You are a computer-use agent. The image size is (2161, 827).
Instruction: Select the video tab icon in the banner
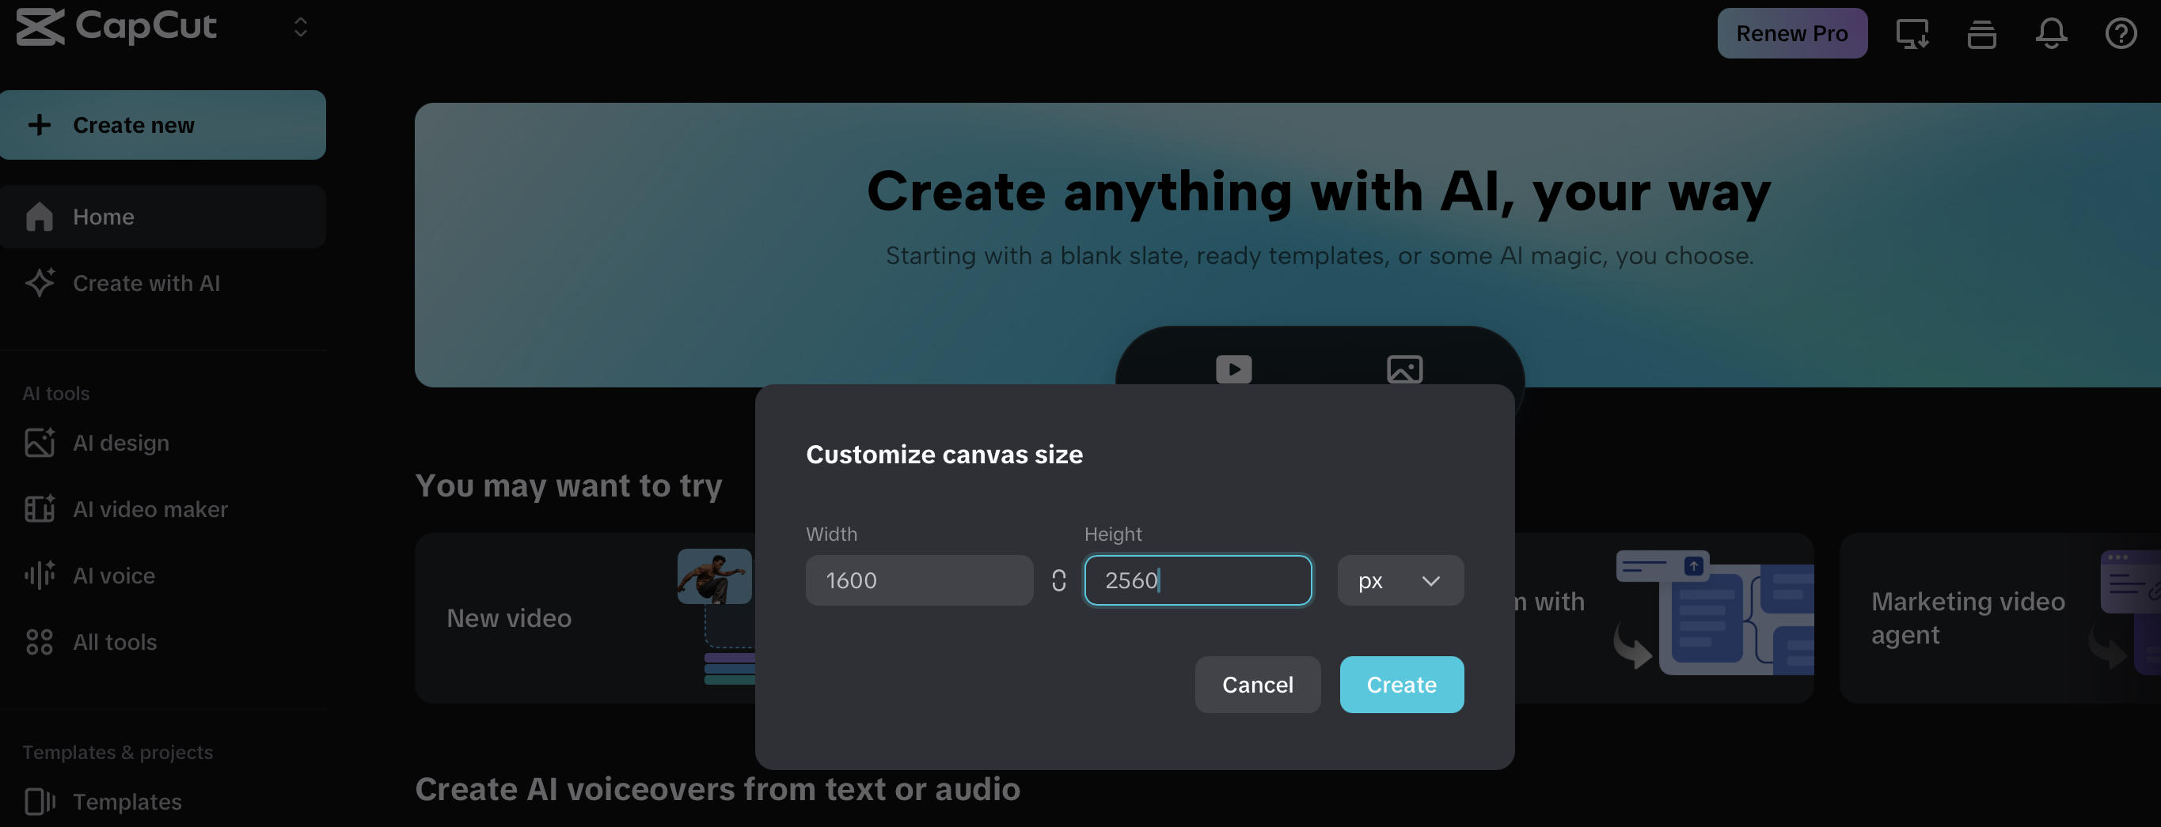coord(1233,368)
